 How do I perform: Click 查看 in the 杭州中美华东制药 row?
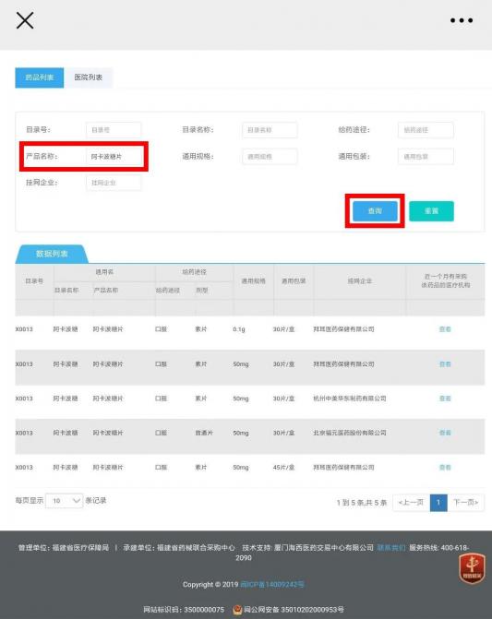[x=445, y=399]
